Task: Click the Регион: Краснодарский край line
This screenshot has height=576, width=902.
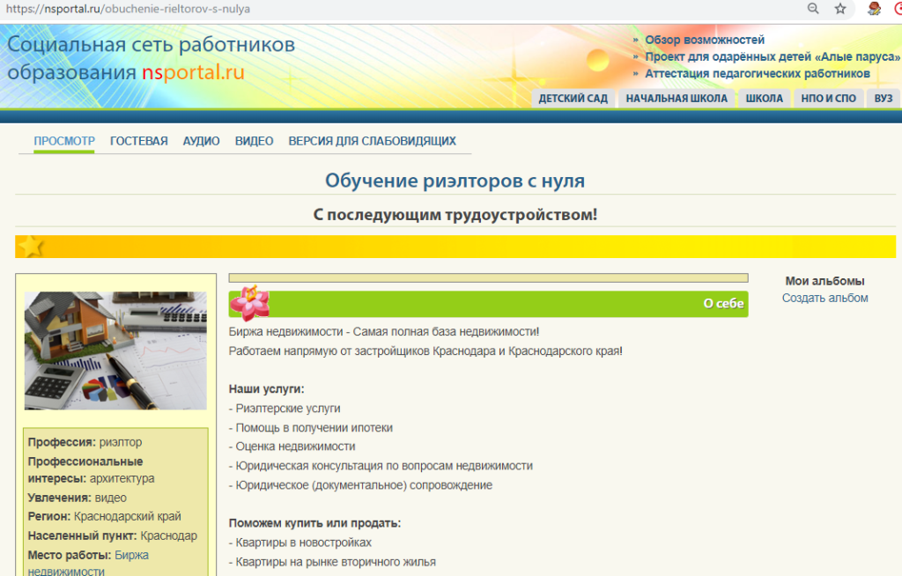Action: tap(104, 516)
